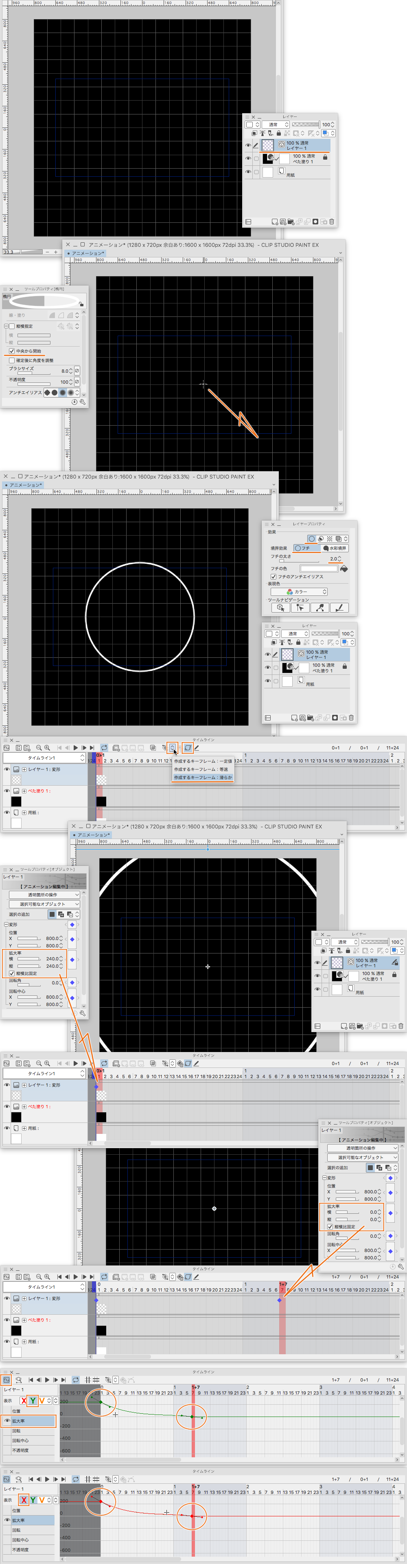Choose 作成するキーフレーム:等速 menu item
Screen dimensions: 407x1564
(x=203, y=769)
